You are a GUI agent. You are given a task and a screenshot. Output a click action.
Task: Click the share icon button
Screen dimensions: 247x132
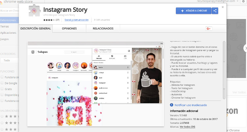(215, 11)
